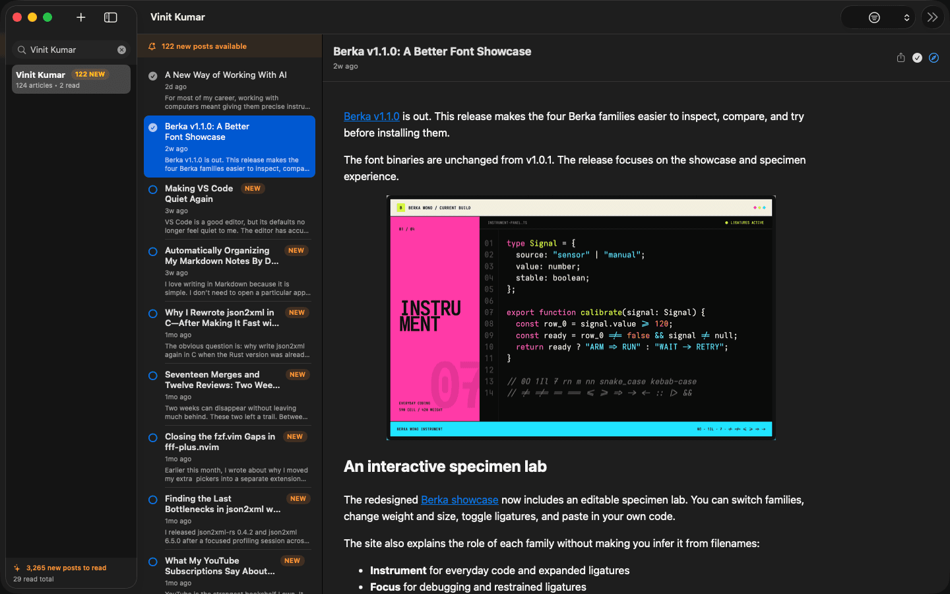Toggle unread circle on Finding the Last Bottlenecks
Image resolution: width=950 pixels, height=594 pixels.
152,500
